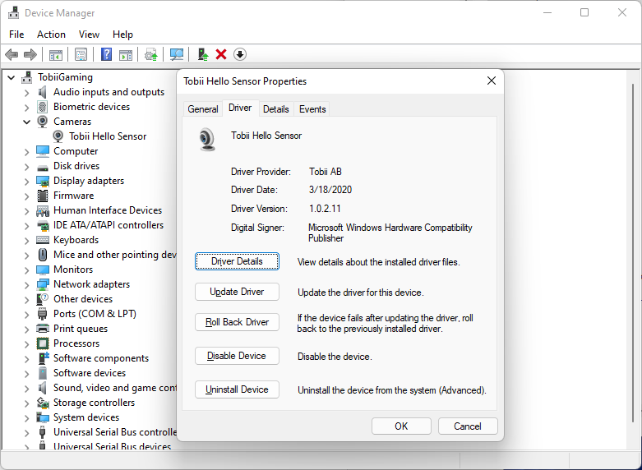Click the Network adapters icon

coord(43,284)
